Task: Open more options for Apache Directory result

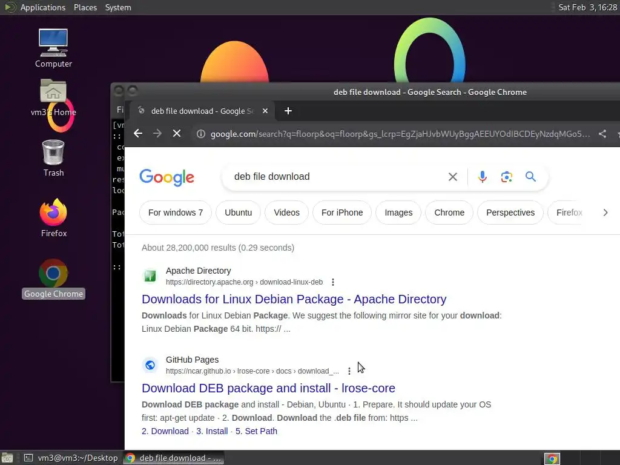Action: [x=333, y=282]
